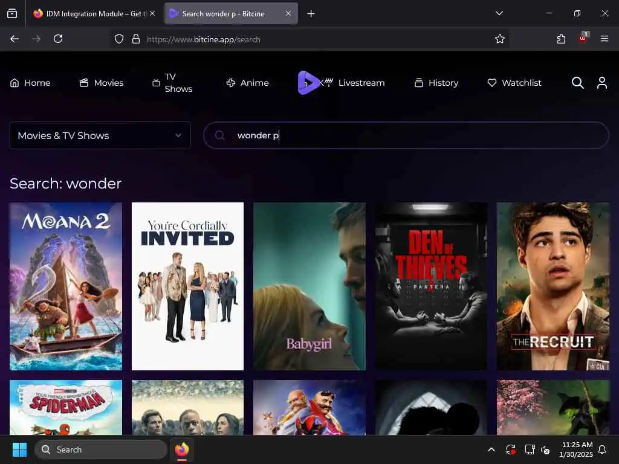This screenshot has height=464, width=619.
Task: Click the site security padlock icon
Action: [136, 39]
